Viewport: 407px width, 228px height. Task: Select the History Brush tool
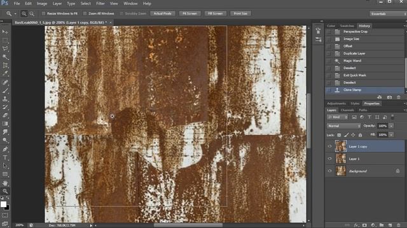[5, 107]
